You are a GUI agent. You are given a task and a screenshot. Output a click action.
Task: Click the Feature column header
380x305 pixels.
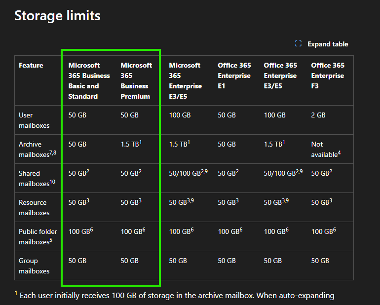point(31,65)
